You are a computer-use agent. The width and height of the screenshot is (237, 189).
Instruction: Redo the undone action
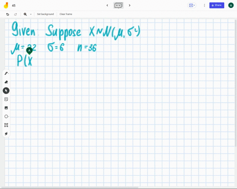(x=15, y=14)
